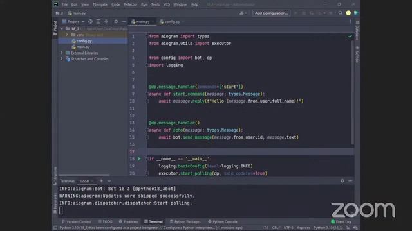Click Collapse All icon in Project panel

tap(106, 21)
